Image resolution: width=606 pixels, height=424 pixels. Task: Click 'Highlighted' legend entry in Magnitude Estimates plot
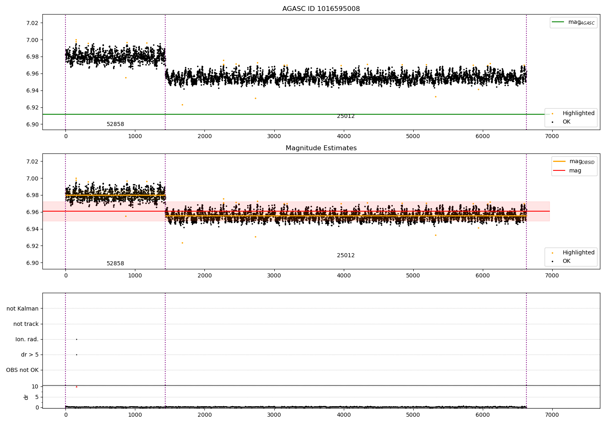click(573, 253)
